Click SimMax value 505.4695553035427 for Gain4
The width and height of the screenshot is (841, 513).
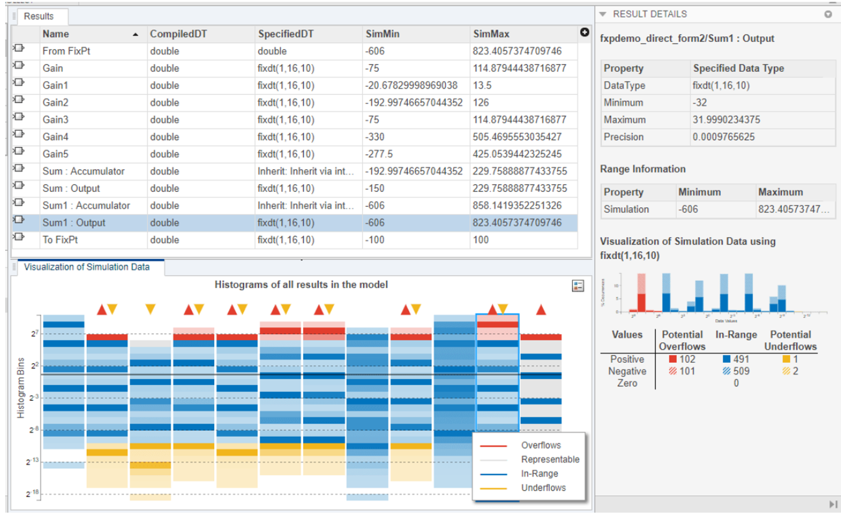coord(517,137)
